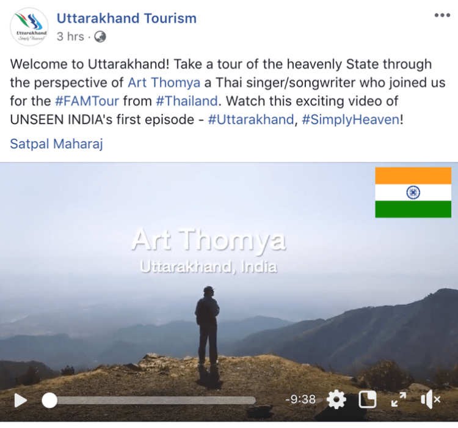The width and height of the screenshot is (458, 428).
Task: Click the Indian flag overlay in video
Action: tap(413, 193)
